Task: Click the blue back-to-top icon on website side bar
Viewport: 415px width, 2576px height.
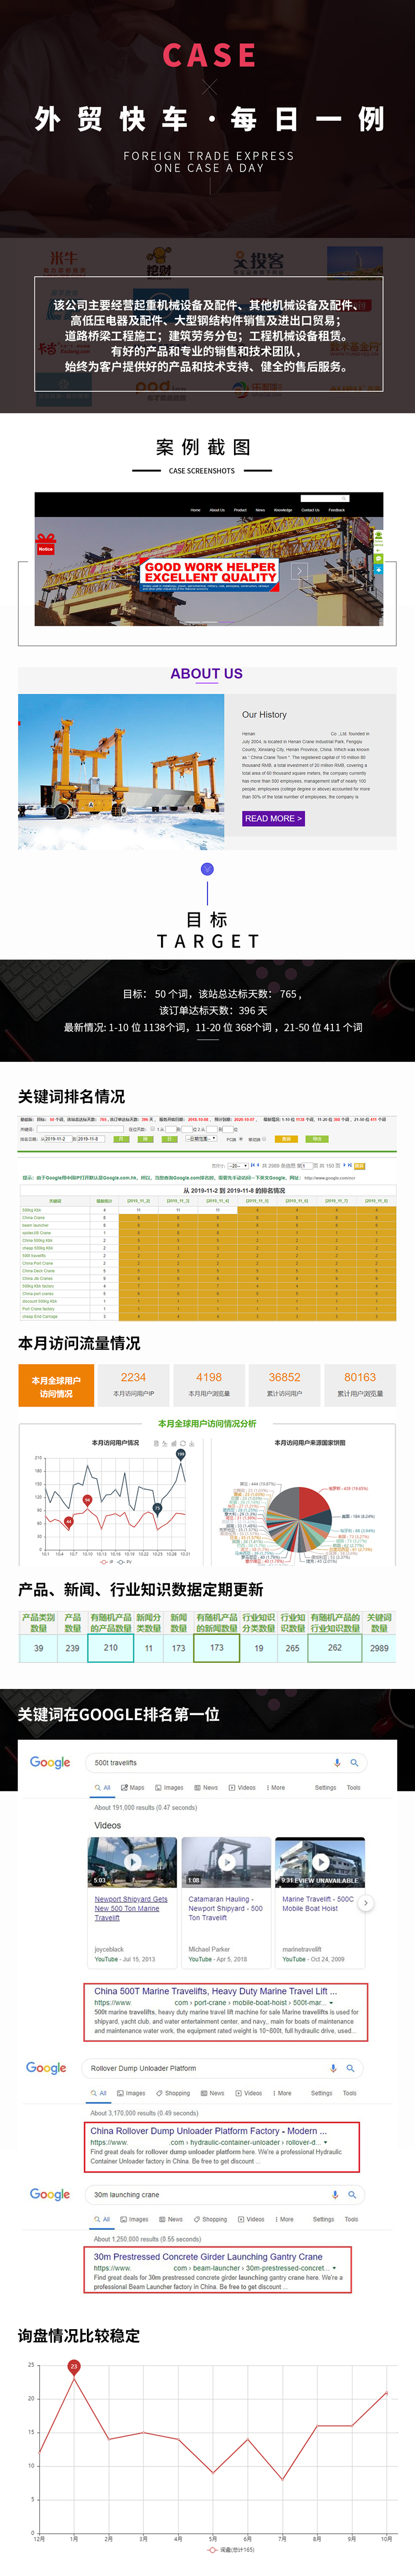Action: [x=378, y=570]
